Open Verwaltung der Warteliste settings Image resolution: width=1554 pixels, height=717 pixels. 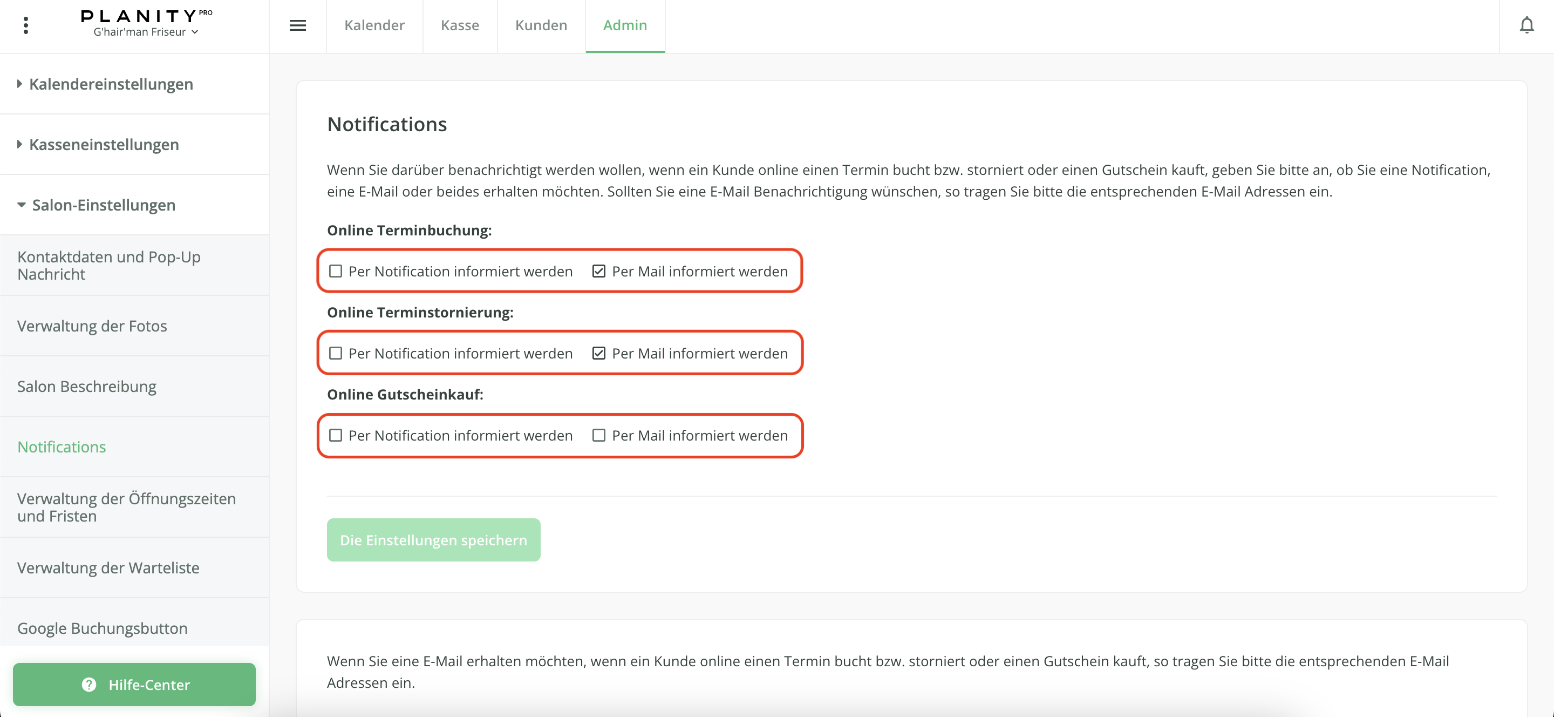coord(108,567)
